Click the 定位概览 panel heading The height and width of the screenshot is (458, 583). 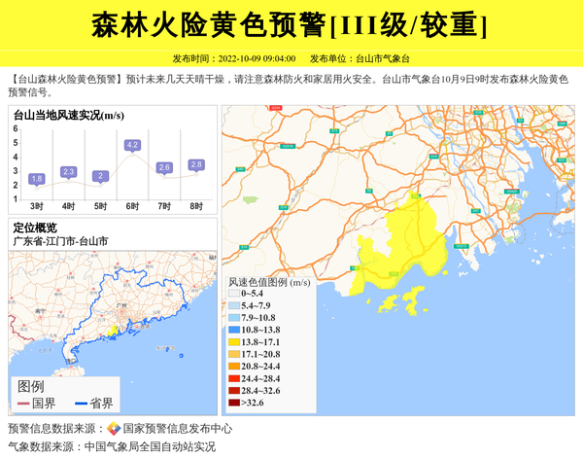[35, 228]
